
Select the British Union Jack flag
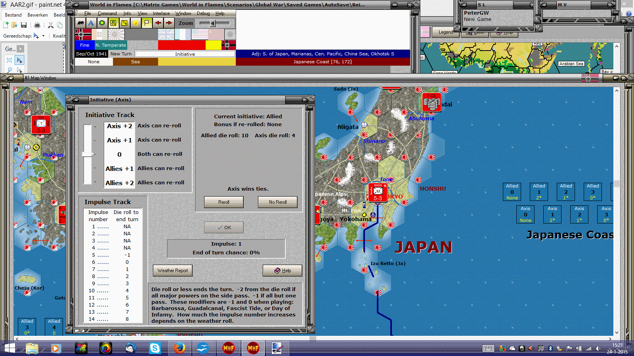(x=166, y=34)
